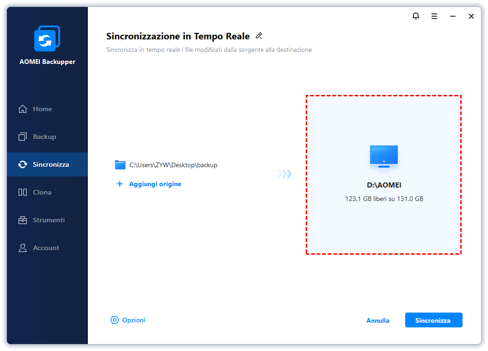
Task: Open notifications bell icon
Action: click(x=416, y=16)
